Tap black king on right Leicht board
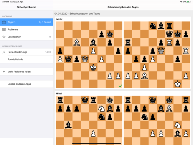Screen dimensions: 193x145 (178, 34)
